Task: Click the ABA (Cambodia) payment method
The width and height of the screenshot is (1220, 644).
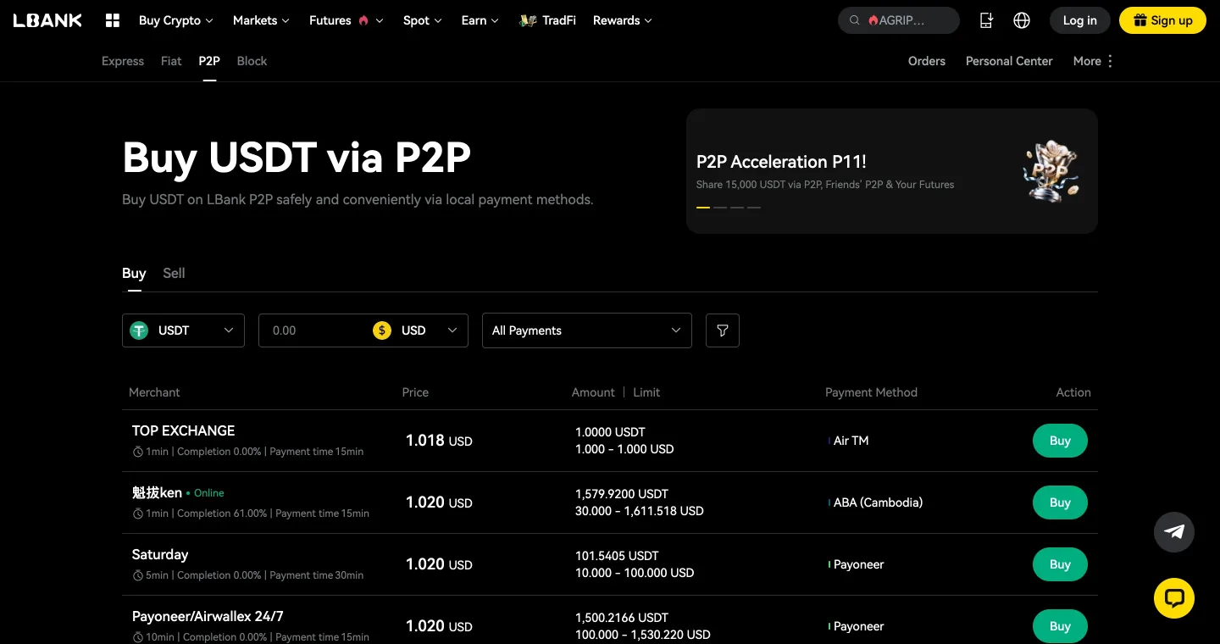Action: point(878,502)
